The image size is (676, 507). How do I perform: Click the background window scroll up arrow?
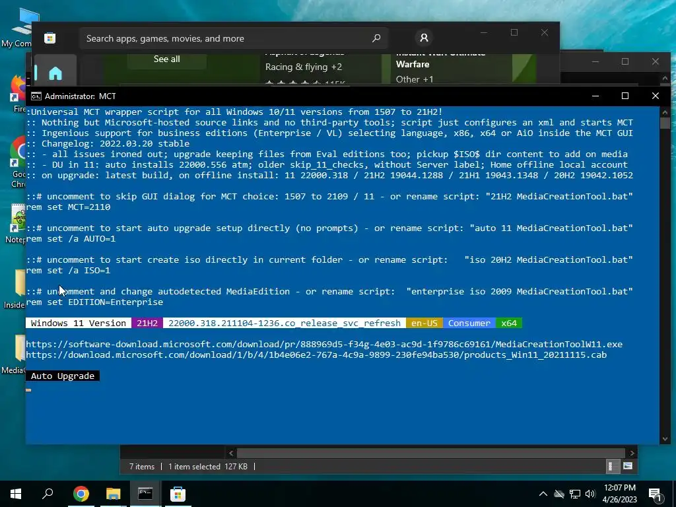click(665, 78)
